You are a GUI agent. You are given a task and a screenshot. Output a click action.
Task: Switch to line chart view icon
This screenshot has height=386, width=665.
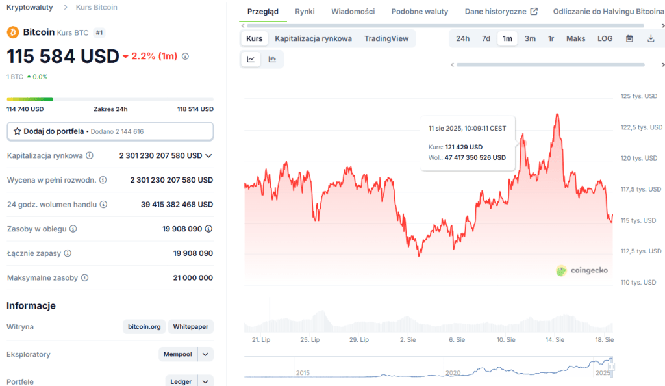point(251,59)
